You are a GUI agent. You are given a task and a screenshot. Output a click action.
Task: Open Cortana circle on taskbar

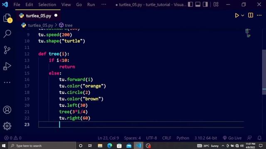[x=81, y=146]
